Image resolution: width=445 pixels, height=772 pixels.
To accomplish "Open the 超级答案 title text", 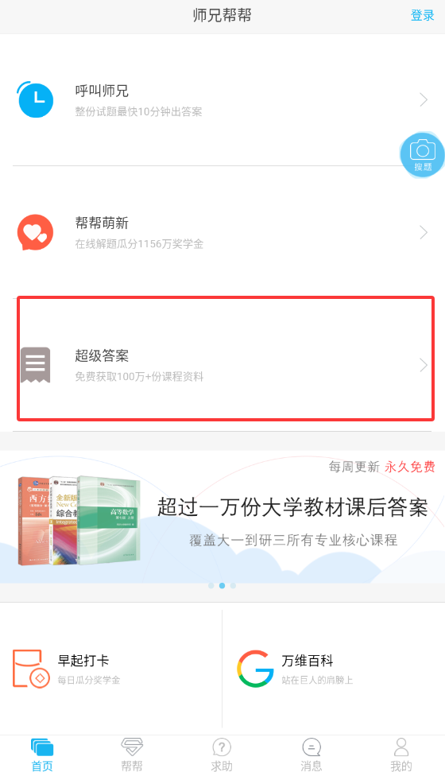I will (102, 355).
